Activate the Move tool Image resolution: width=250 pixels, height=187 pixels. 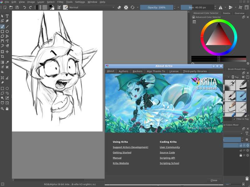pos(7,52)
